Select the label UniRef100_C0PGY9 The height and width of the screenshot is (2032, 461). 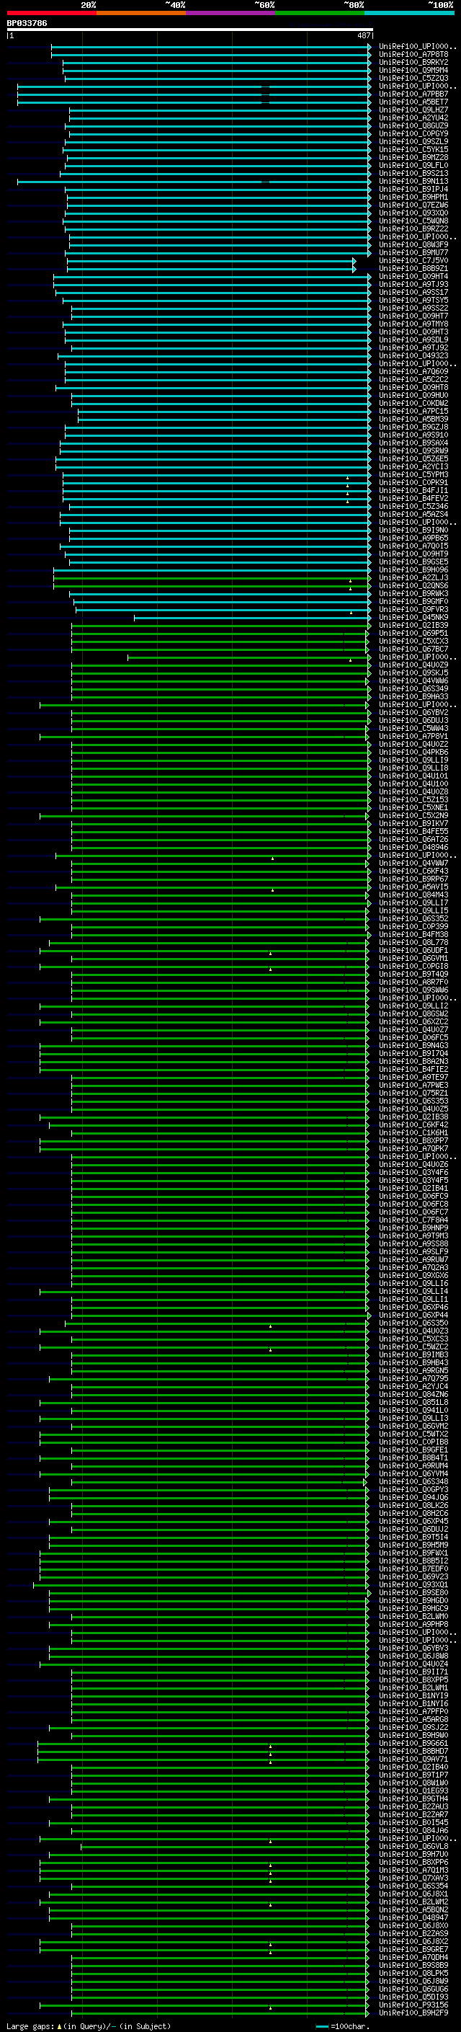(413, 133)
